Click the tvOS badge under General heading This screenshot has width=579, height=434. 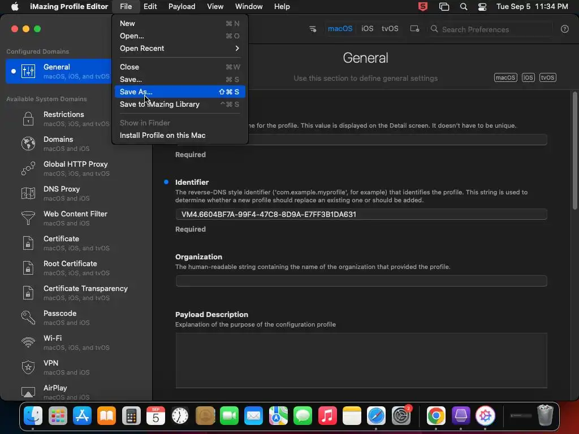point(547,77)
